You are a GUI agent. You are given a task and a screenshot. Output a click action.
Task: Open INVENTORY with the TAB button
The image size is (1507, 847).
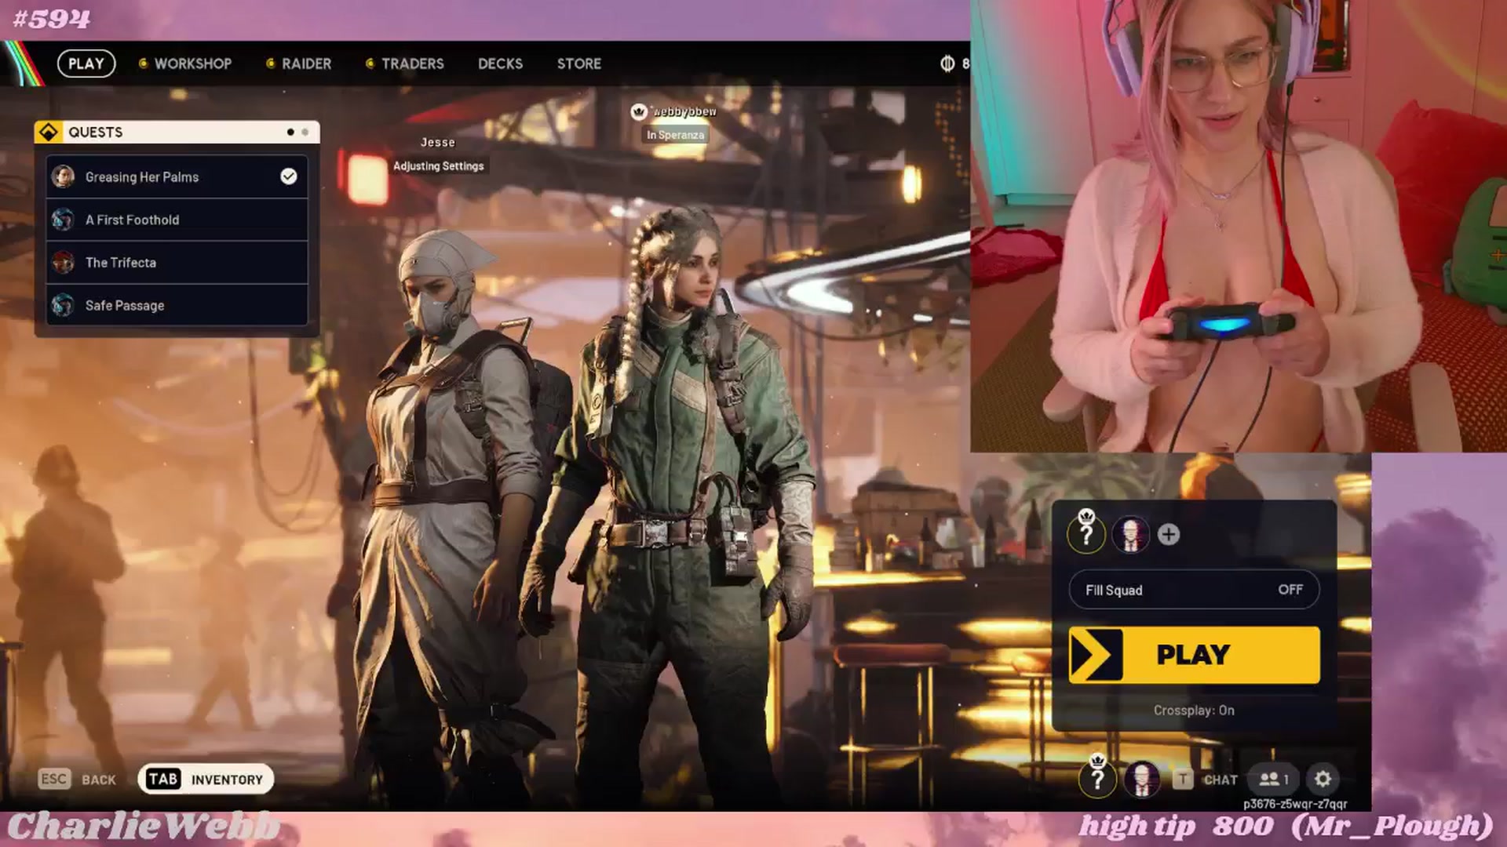click(206, 779)
